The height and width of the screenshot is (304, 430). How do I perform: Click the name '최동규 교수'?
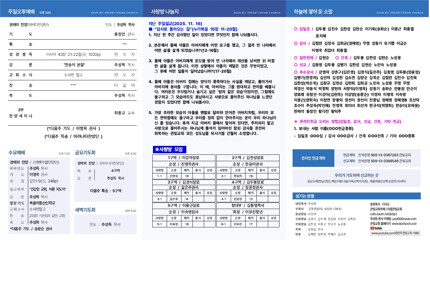coord(124,113)
